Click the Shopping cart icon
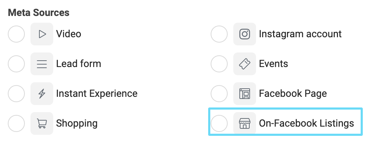 pos(42,123)
